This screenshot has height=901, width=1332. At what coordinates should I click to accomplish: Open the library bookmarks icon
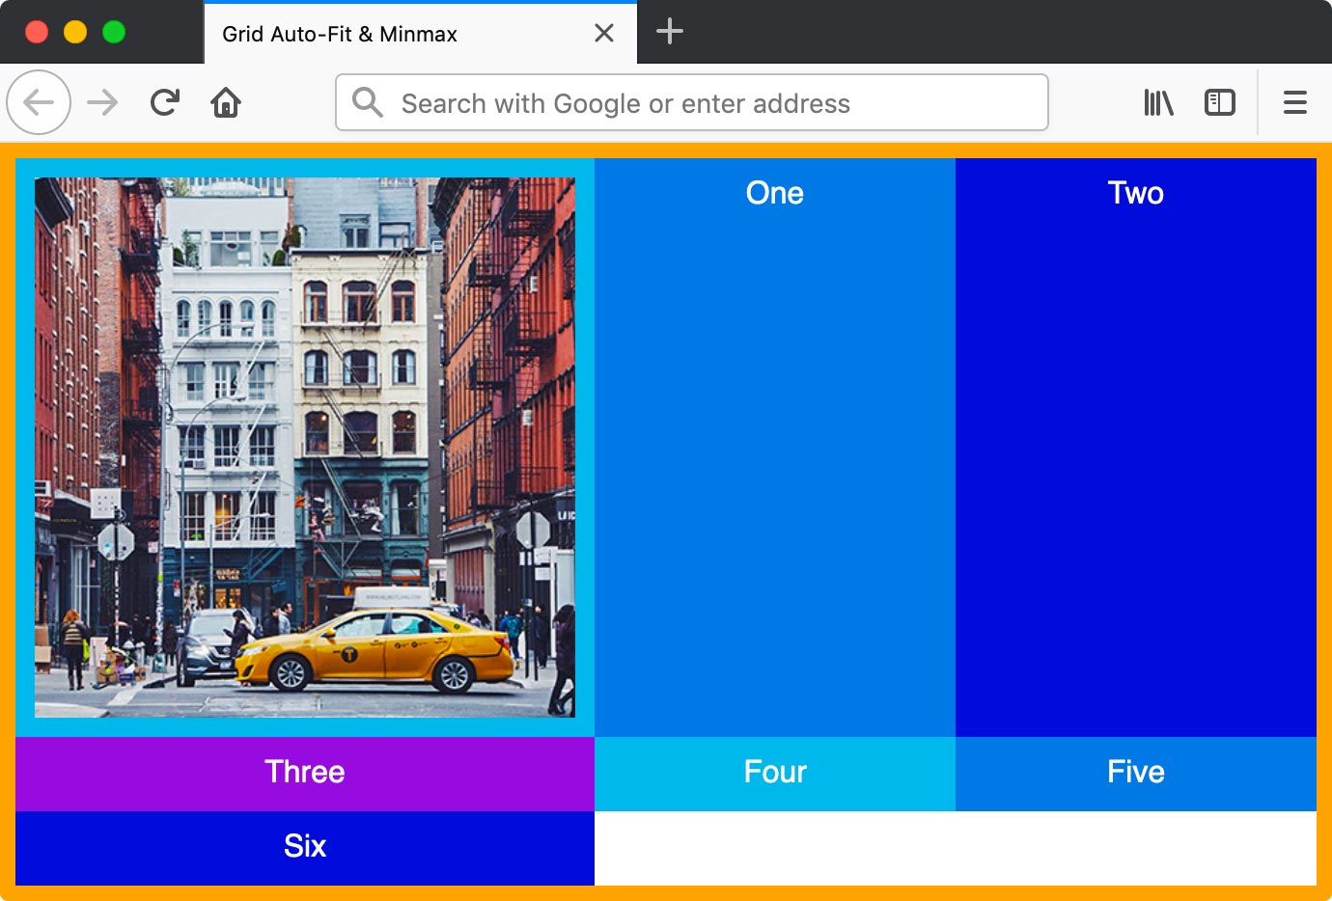coord(1157,102)
